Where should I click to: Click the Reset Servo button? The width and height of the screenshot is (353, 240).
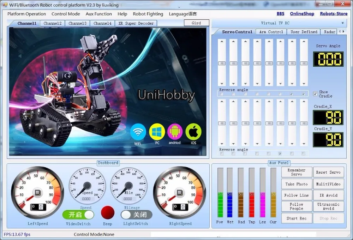tap(328, 172)
